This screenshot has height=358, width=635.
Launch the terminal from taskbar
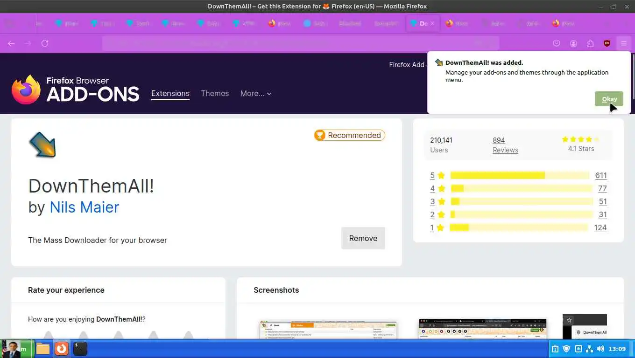80,349
